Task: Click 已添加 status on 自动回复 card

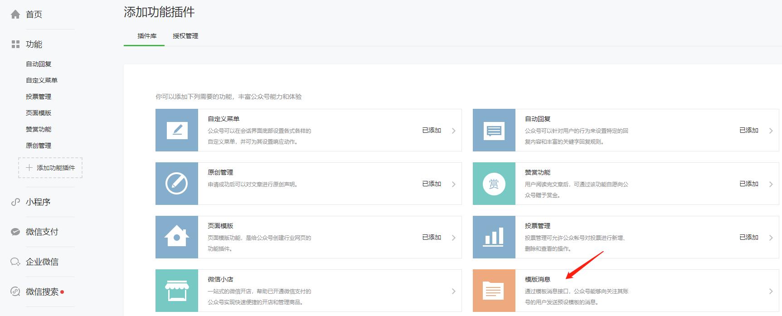Action: (749, 130)
